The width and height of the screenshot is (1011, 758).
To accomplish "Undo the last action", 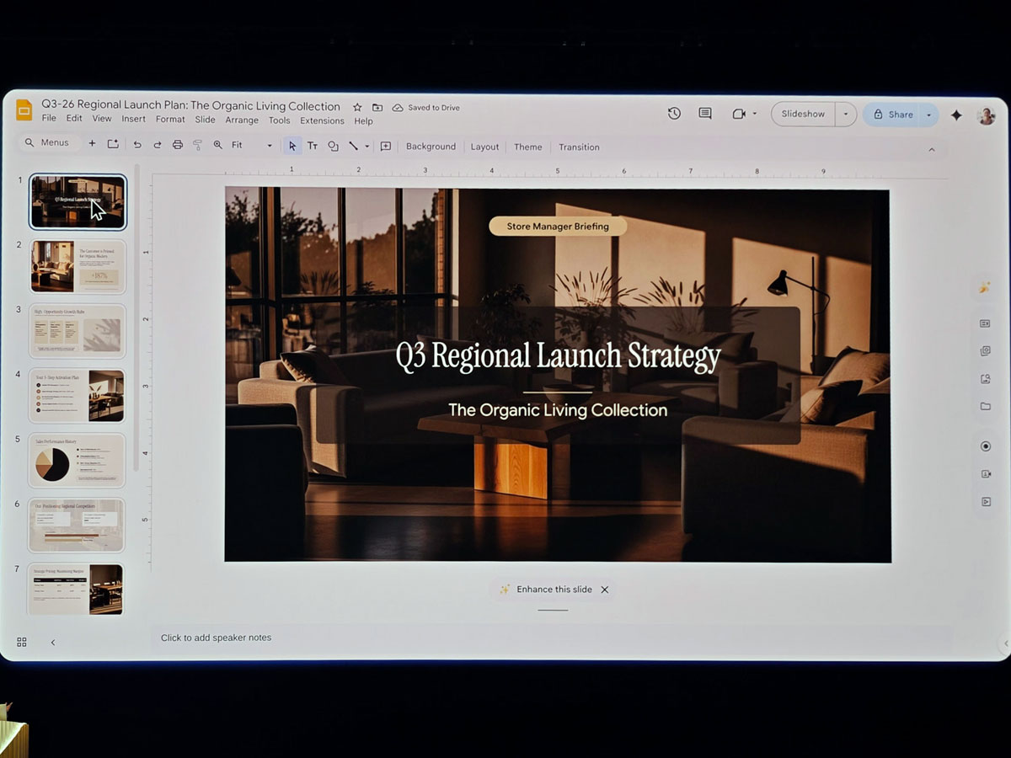I will pyautogui.click(x=137, y=145).
